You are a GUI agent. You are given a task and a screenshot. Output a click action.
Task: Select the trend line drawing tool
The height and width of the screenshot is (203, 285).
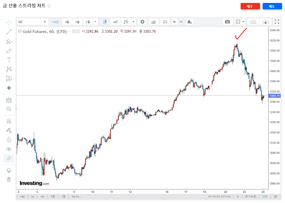(9, 32)
